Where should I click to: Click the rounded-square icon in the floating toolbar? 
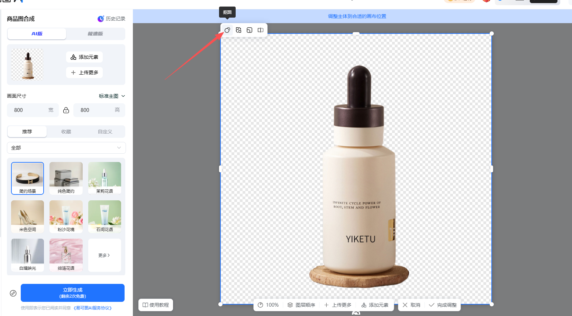click(249, 30)
